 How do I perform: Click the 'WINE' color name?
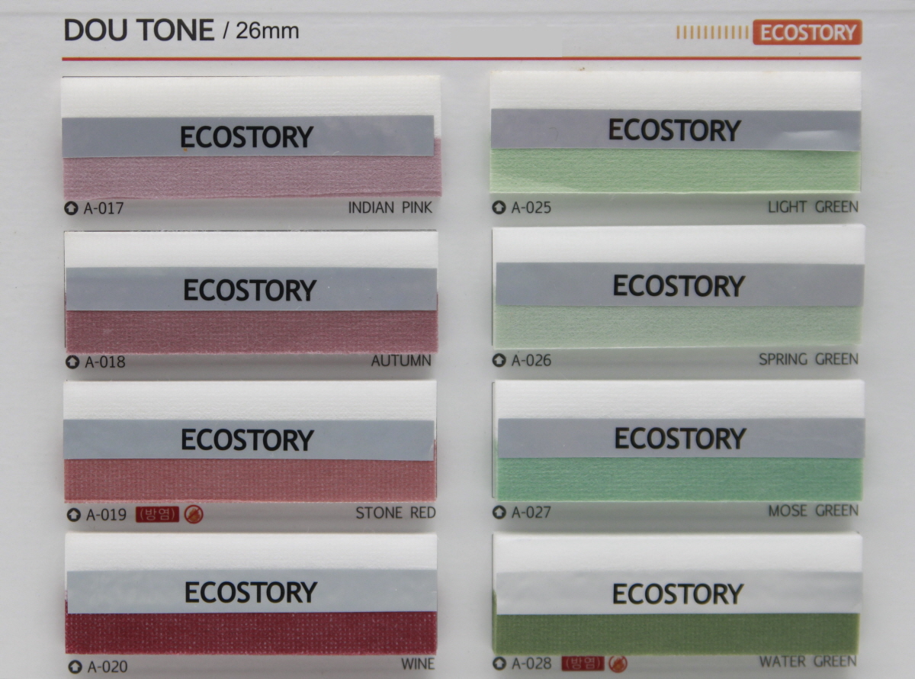[418, 664]
